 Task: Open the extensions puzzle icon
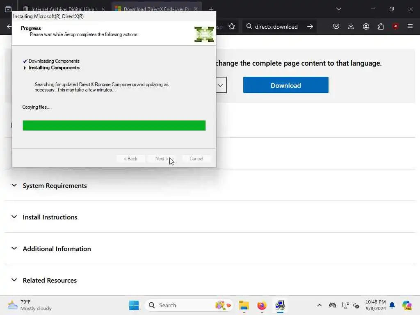point(381,27)
